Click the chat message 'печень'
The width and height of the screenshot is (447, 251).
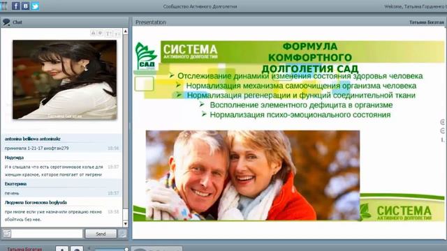pos(12,193)
